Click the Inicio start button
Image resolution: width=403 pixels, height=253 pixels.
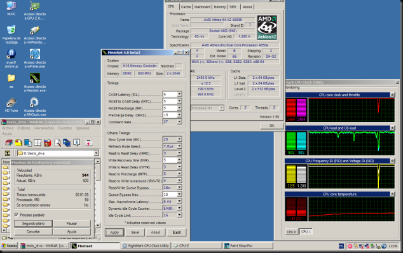tap(9, 246)
